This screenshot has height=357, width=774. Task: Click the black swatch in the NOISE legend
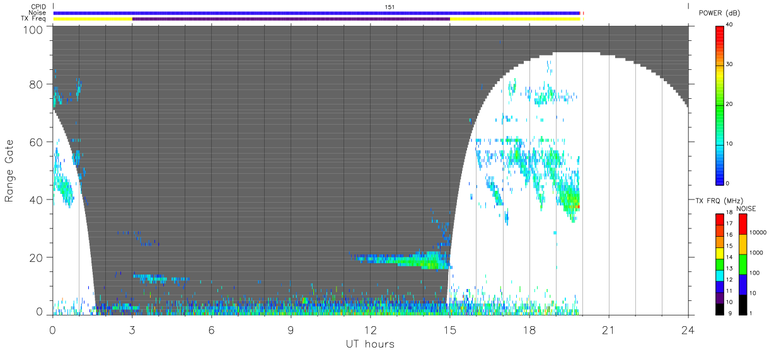click(x=743, y=304)
